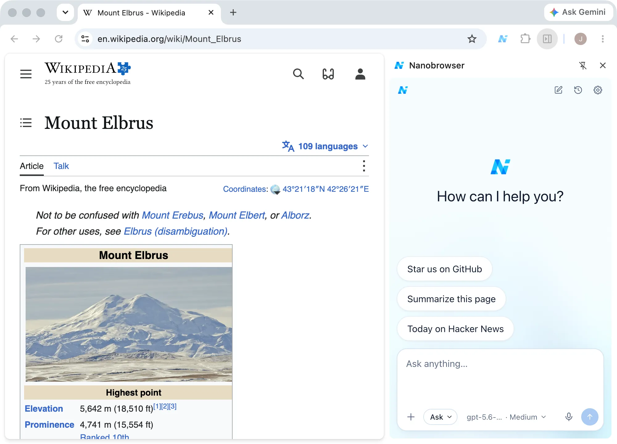Select the Article tab

tap(32, 166)
